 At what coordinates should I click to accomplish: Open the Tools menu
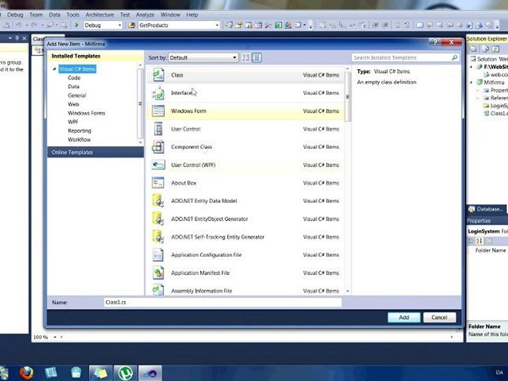[x=73, y=15]
